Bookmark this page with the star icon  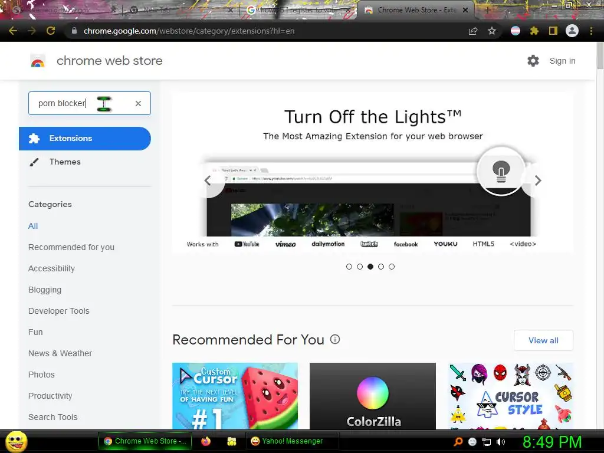click(x=491, y=31)
